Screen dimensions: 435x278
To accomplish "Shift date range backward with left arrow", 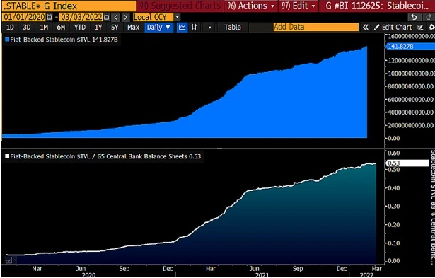I will pos(116,17).
